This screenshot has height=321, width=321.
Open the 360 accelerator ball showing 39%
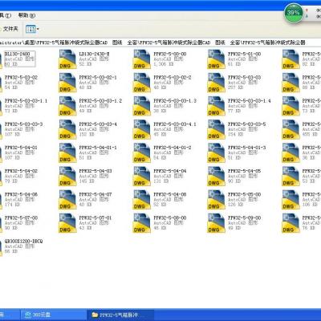[x=294, y=12]
